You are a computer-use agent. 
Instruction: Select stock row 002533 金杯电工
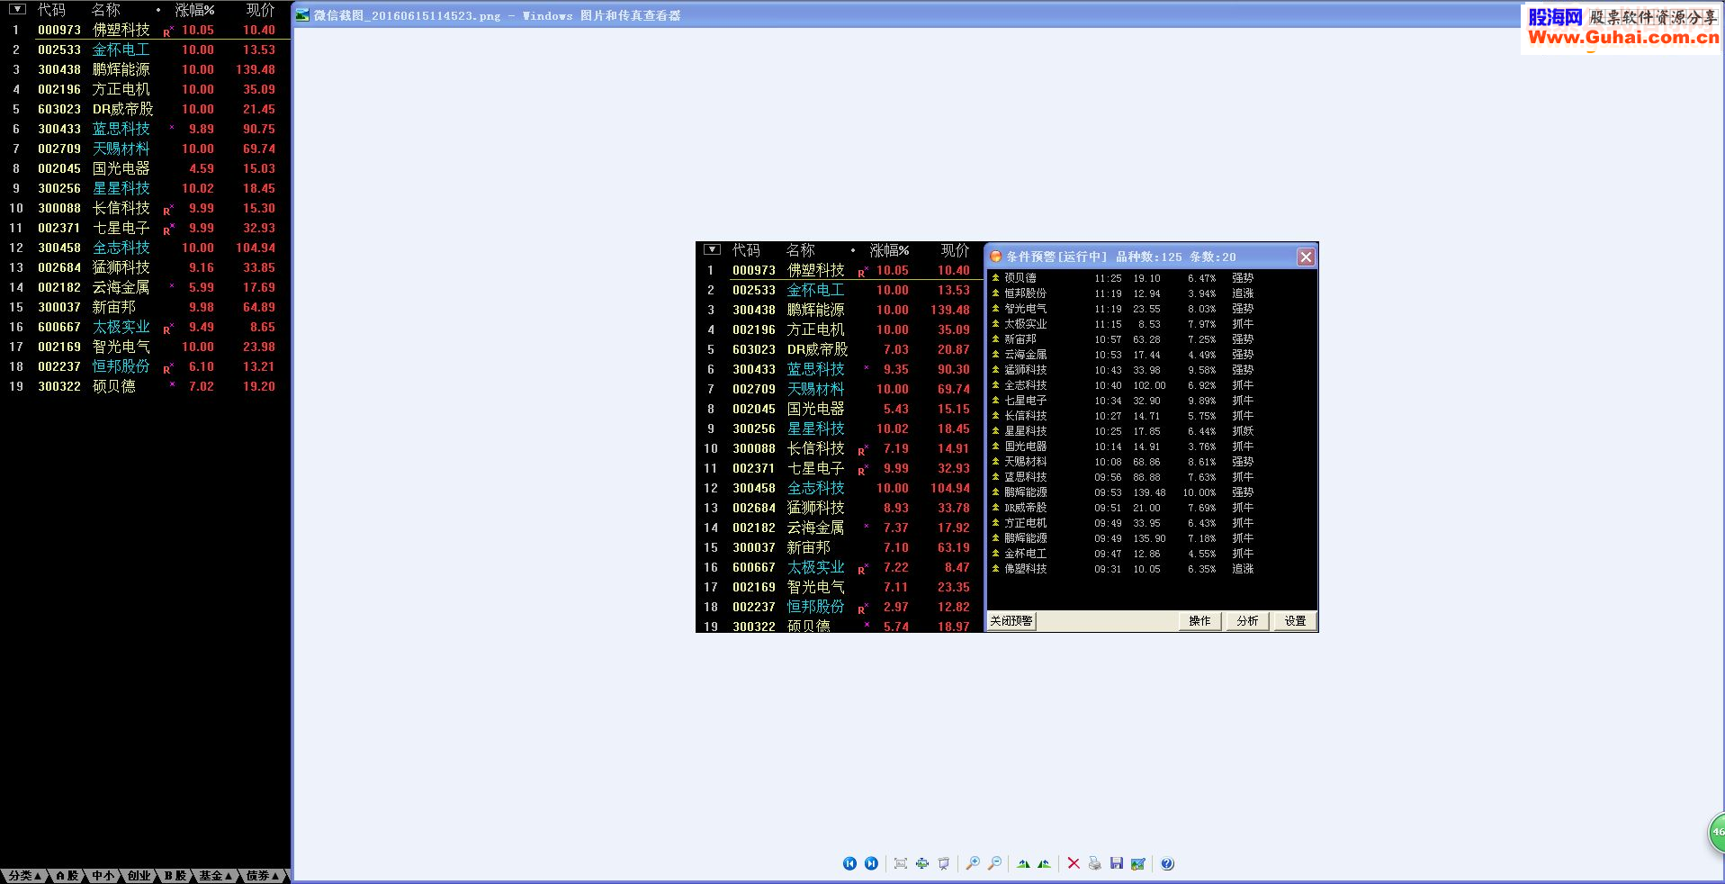145,50
